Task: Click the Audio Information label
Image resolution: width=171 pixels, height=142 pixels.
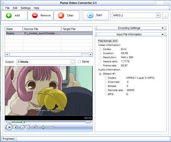Action: pyautogui.click(x=109, y=69)
